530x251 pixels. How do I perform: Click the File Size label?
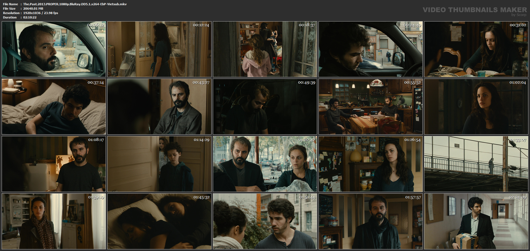click(9, 9)
